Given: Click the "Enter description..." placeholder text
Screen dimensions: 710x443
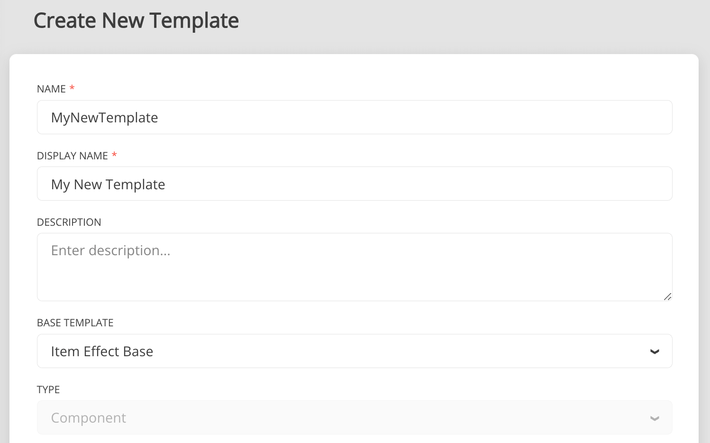Looking at the screenshot, I should pyautogui.click(x=110, y=250).
